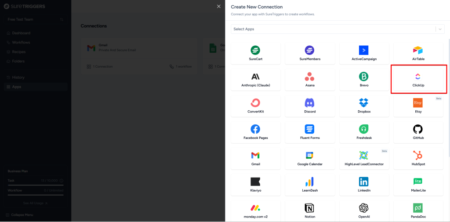The height and width of the screenshot is (222, 450).
Task: Click the See All Usage link
Action: pyautogui.click(x=35, y=203)
